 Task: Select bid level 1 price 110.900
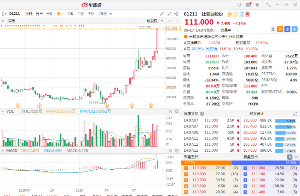click(x=199, y=168)
